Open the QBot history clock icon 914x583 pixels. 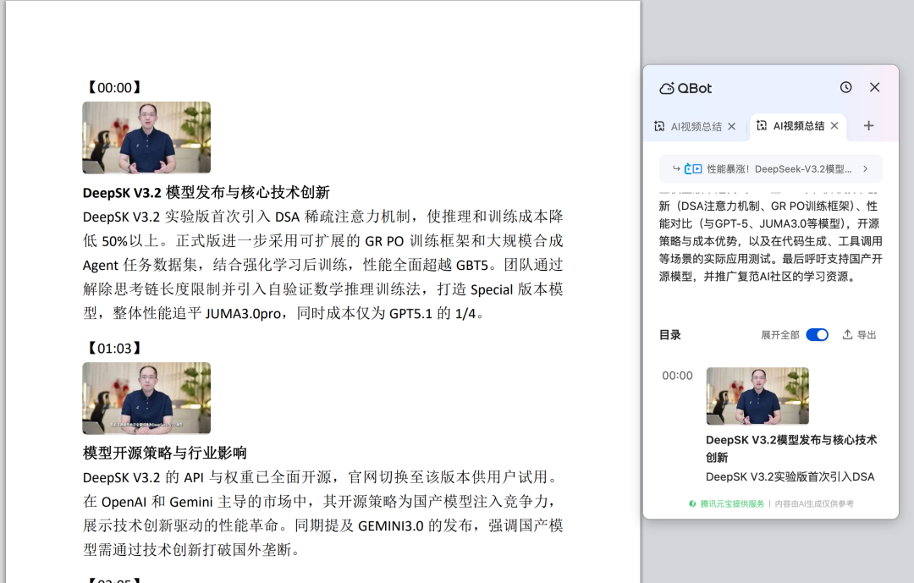click(x=845, y=87)
